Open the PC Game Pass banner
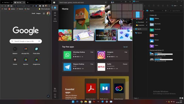The width and height of the screenshot is (184, 104). coord(106,35)
